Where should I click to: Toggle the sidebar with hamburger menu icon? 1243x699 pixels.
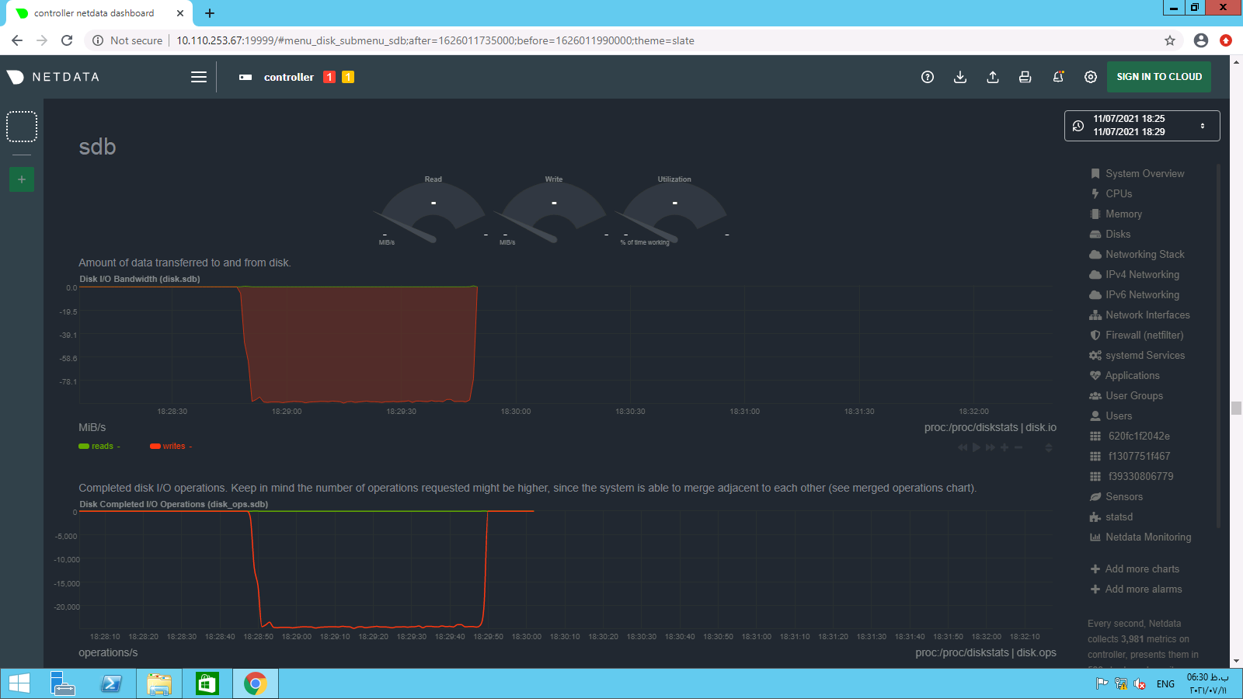199,77
